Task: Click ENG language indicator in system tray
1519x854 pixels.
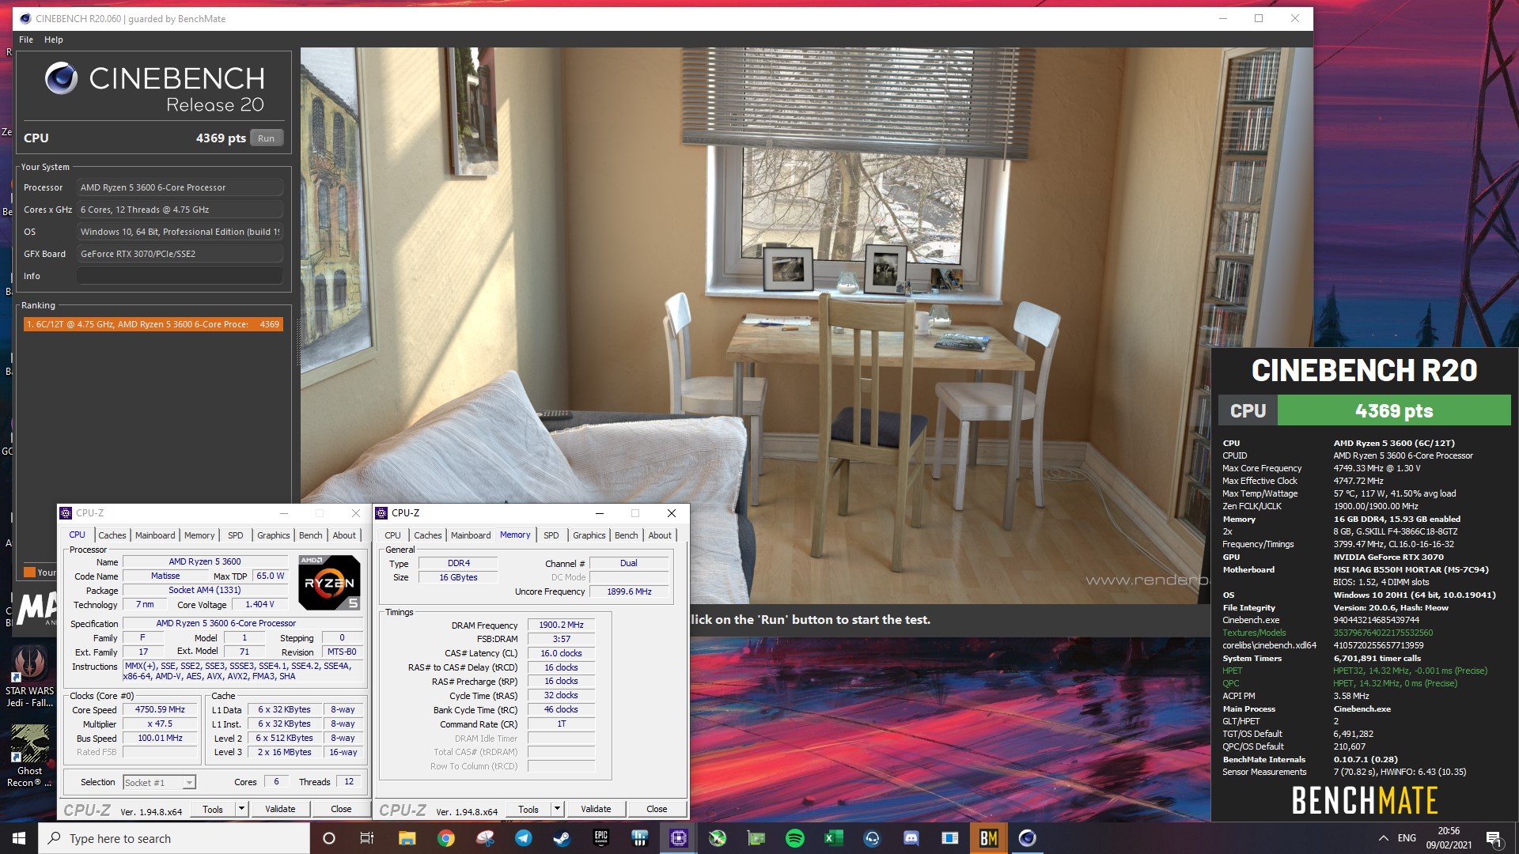Action: [x=1407, y=838]
